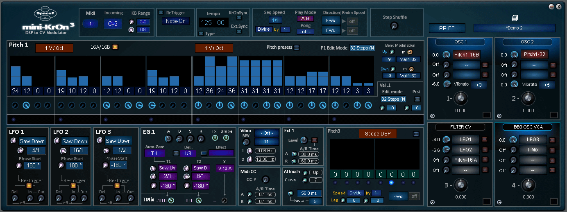Image resolution: width=567 pixels, height=212 pixels.
Task: Toggle the KrOnSync switch
Action: tap(239, 18)
